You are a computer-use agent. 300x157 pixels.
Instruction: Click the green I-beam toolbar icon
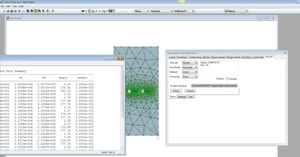[x=89, y=11]
